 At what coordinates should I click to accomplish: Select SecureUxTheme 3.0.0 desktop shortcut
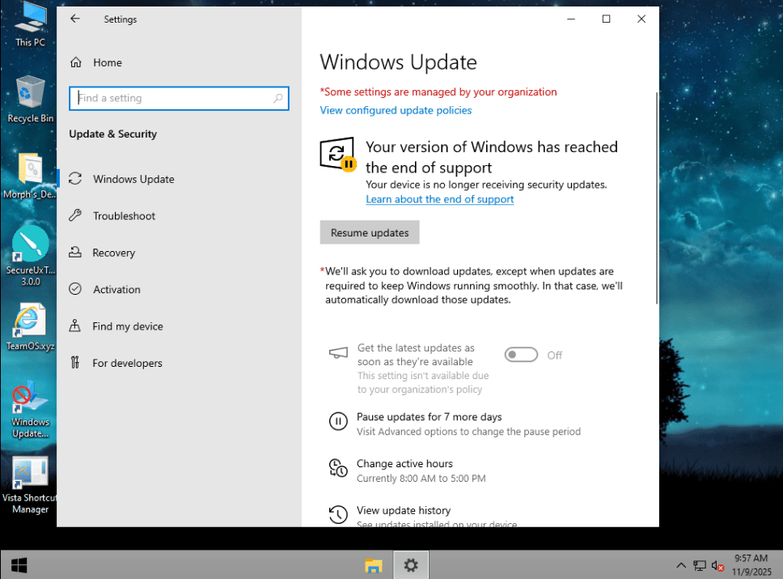pos(30,256)
